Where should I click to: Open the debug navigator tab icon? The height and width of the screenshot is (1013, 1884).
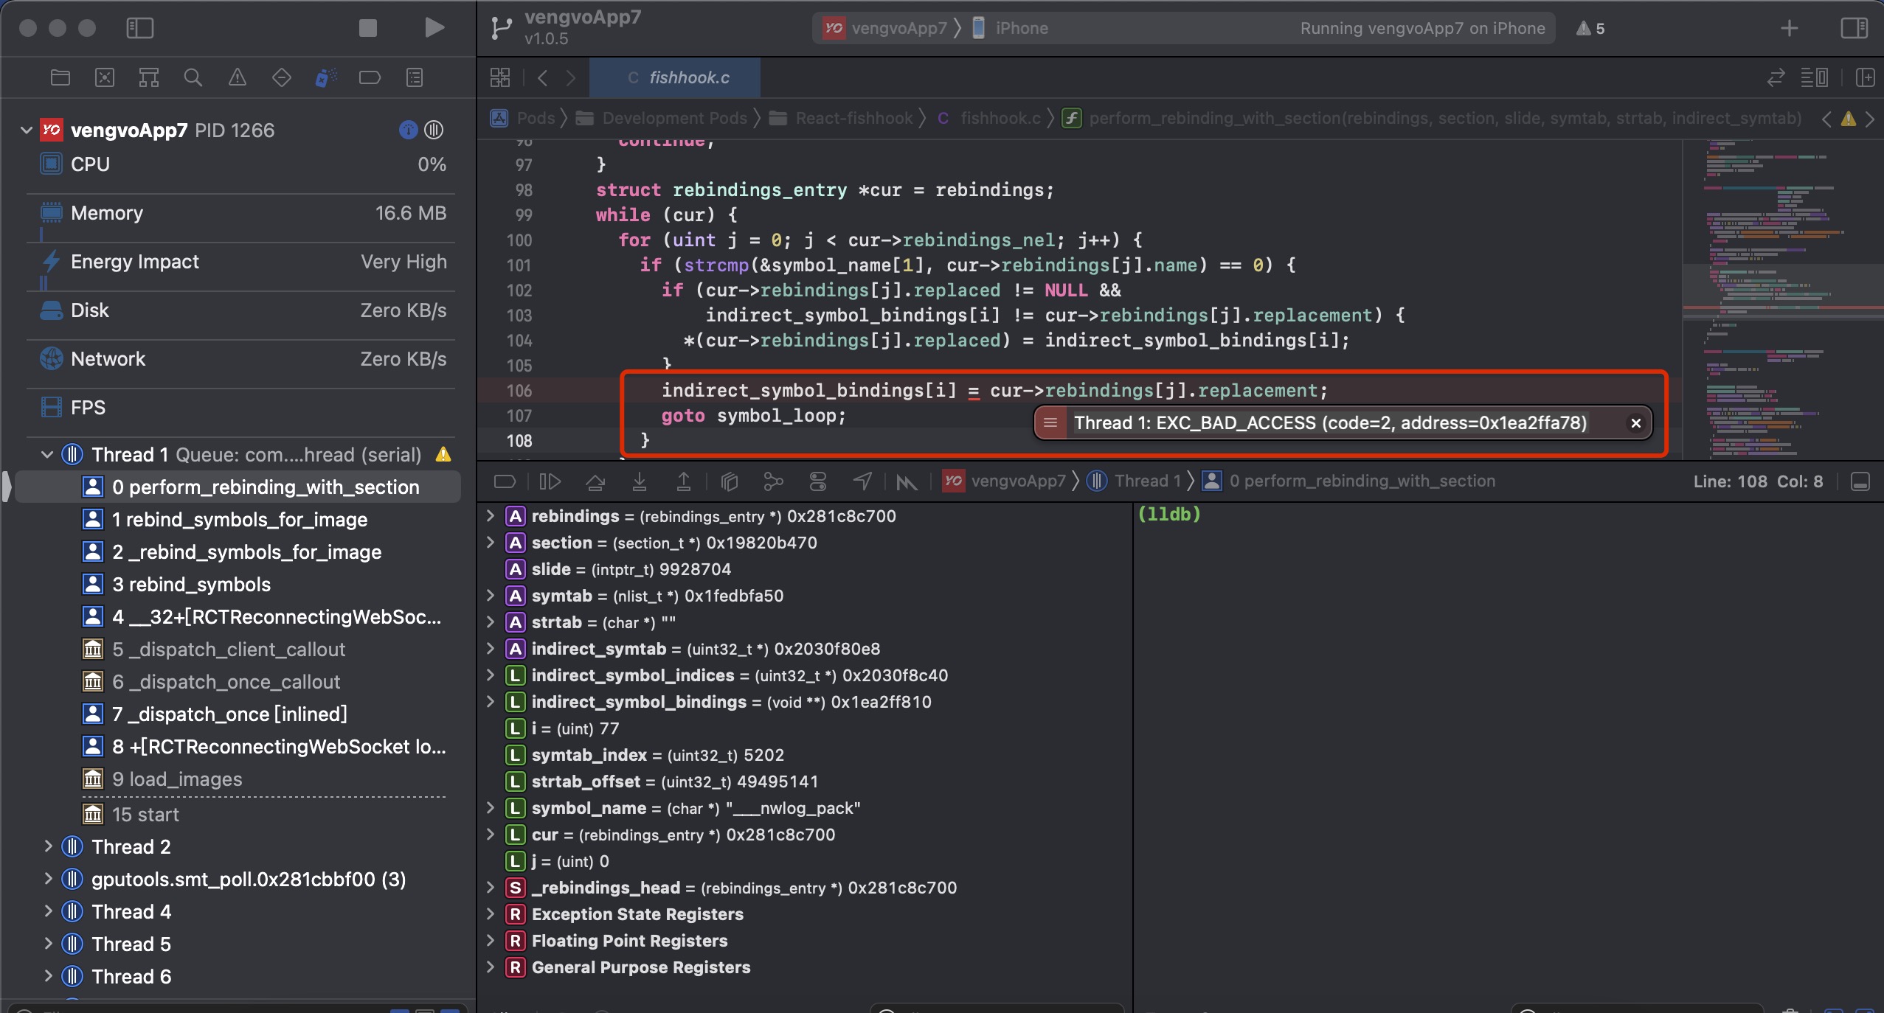[325, 77]
